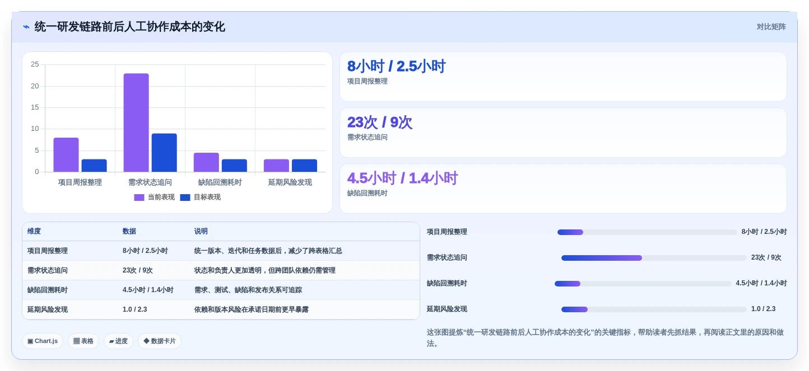The image size is (809, 371).
Task: Click the 对比矩阵 label in the header
Action: click(x=771, y=27)
